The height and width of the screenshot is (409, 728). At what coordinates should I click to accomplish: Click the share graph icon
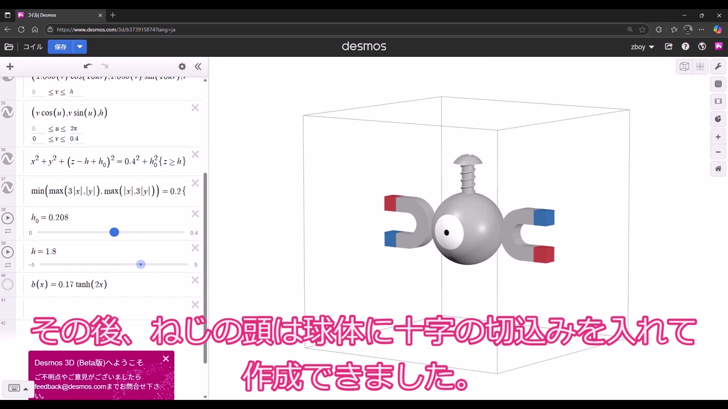(669, 47)
